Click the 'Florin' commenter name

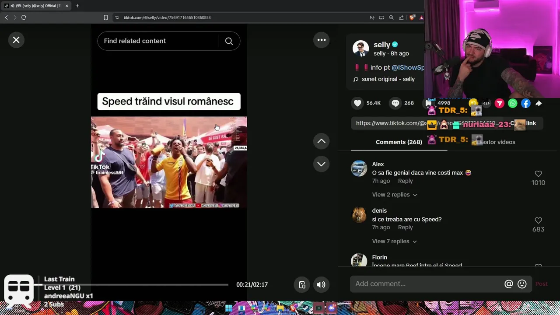(379, 257)
